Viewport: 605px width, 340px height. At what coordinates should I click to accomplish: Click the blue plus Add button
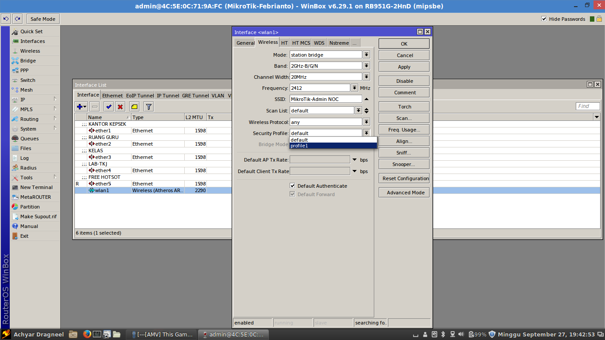click(81, 107)
